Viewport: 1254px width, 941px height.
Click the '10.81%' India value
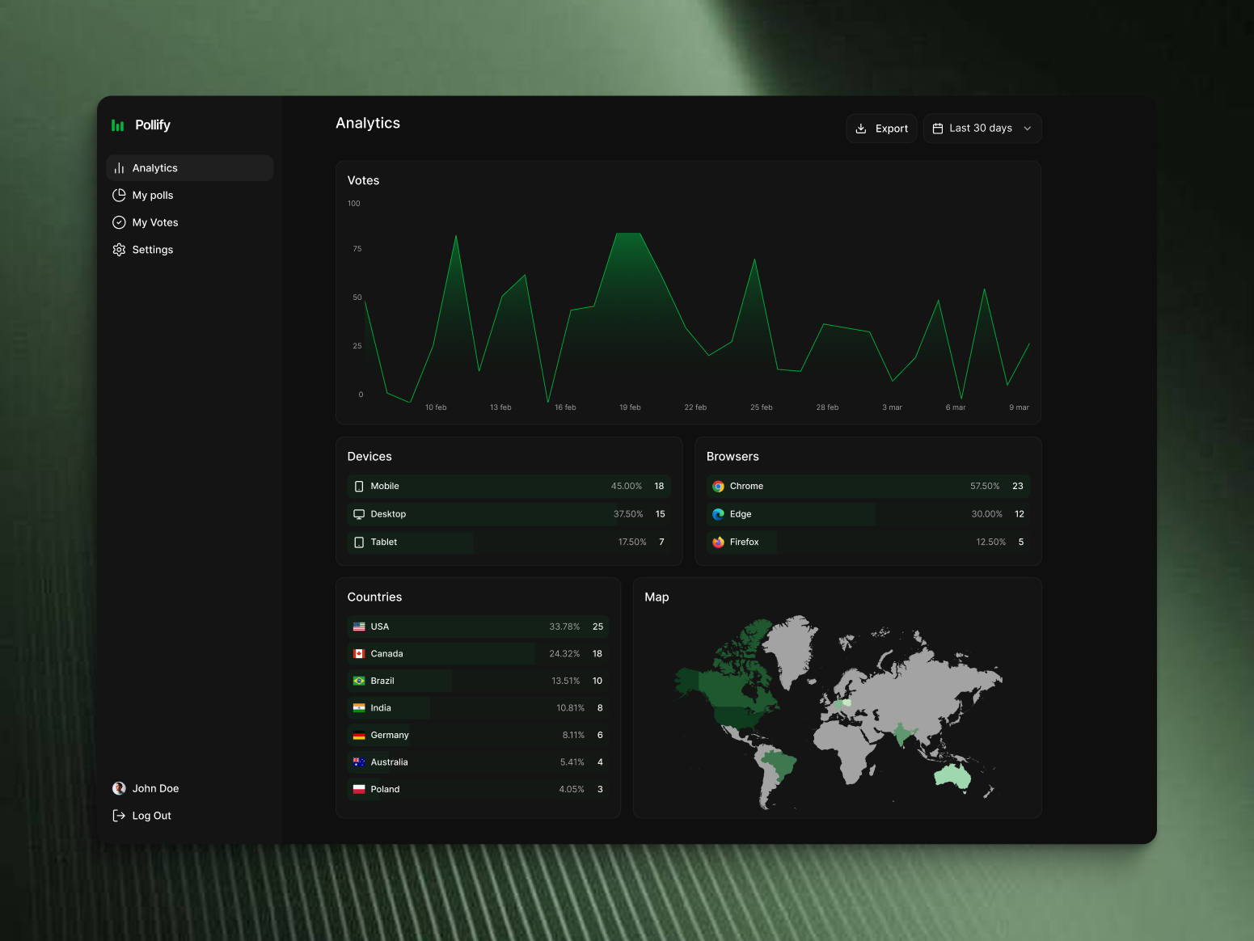point(571,708)
